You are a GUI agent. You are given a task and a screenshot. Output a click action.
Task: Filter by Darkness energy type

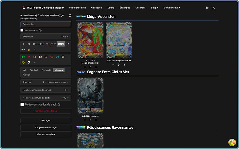57,57
